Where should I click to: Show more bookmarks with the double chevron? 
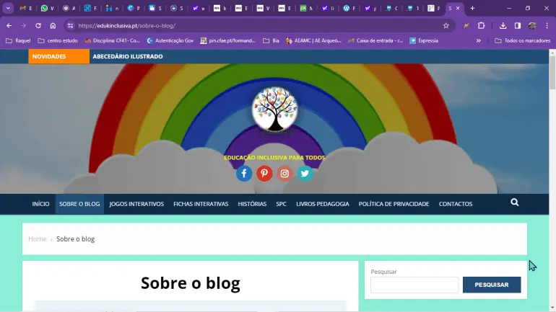coord(478,40)
